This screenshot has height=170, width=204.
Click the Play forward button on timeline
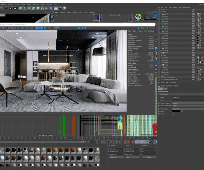click(109, 142)
